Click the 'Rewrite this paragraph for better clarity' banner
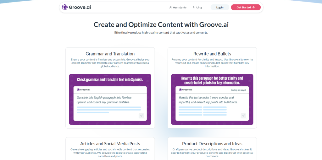The height and width of the screenshot is (160, 322). pyautogui.click(x=212, y=81)
